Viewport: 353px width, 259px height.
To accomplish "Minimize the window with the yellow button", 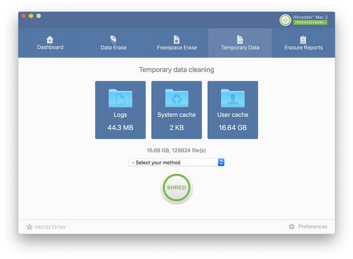I will point(31,16).
